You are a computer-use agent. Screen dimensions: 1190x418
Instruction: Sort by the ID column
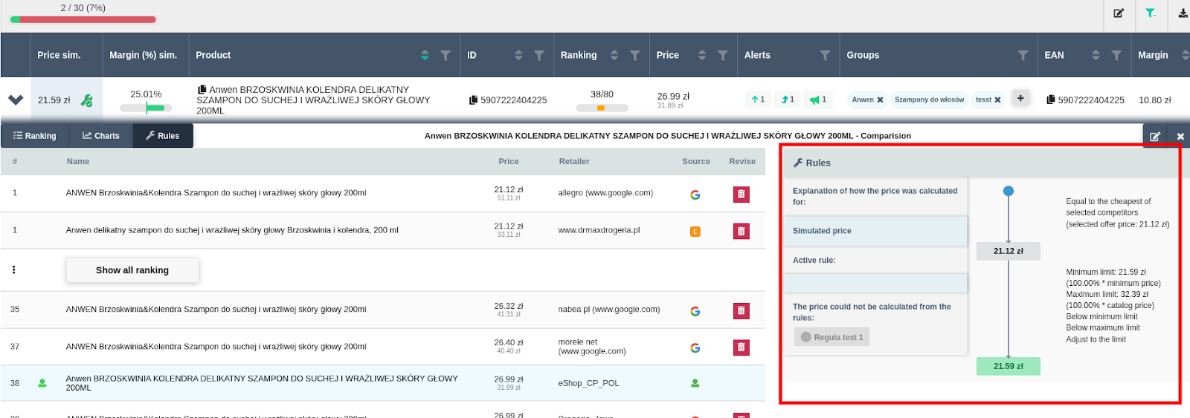(518, 55)
